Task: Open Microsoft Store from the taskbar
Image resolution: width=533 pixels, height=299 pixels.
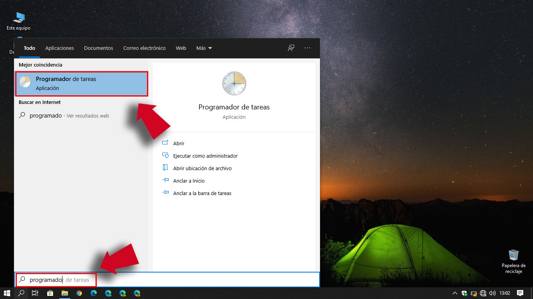Action: pos(50,293)
